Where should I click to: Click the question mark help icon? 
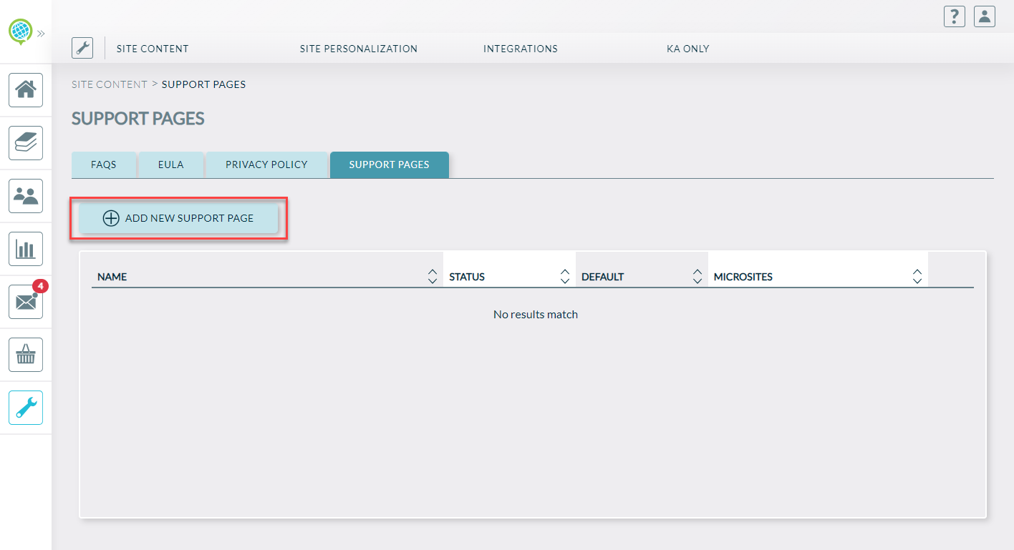pyautogui.click(x=954, y=16)
